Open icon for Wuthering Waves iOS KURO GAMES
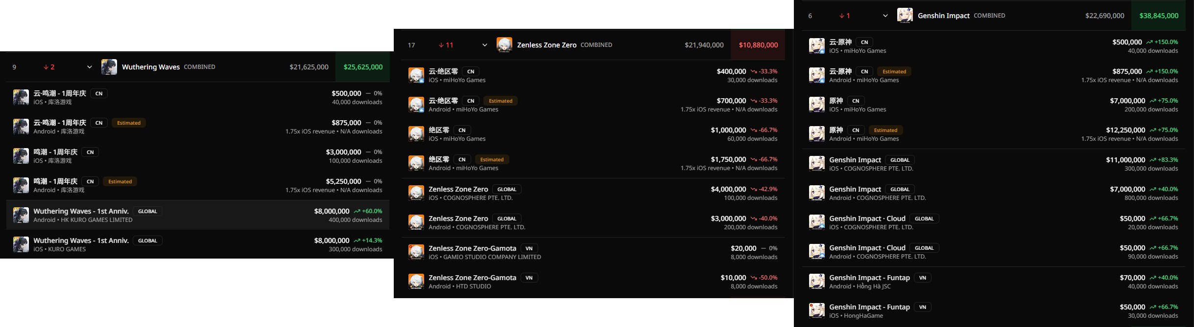 pos(21,244)
